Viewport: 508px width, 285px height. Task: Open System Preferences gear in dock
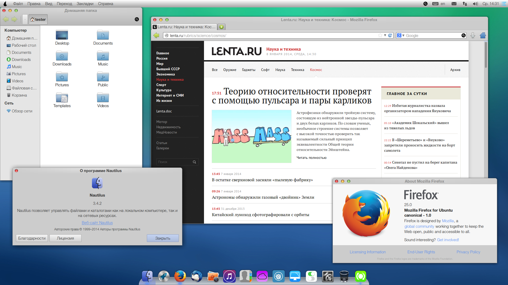328,276
